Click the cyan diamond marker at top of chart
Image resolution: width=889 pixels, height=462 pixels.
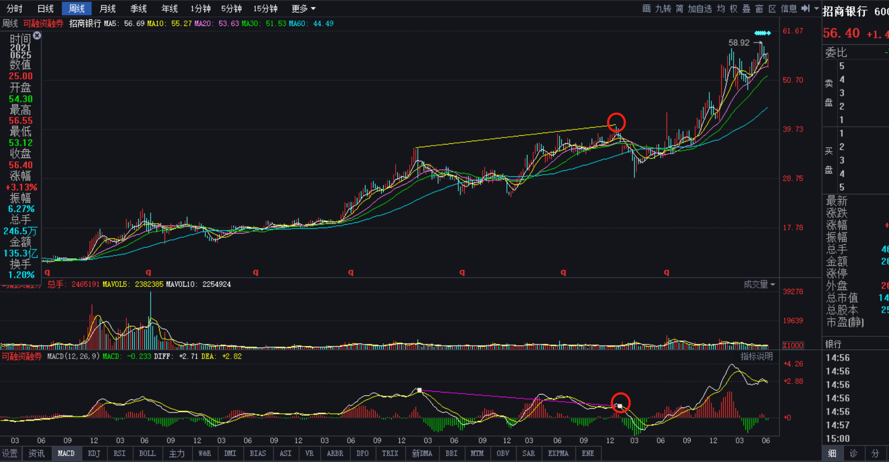tap(763, 33)
